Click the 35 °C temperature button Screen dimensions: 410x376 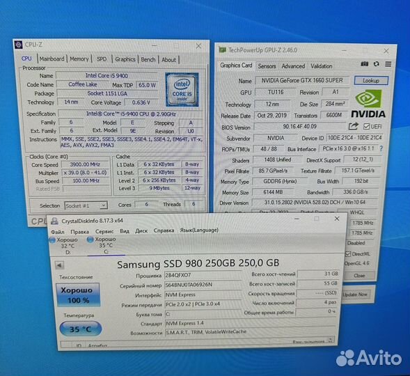(80, 329)
